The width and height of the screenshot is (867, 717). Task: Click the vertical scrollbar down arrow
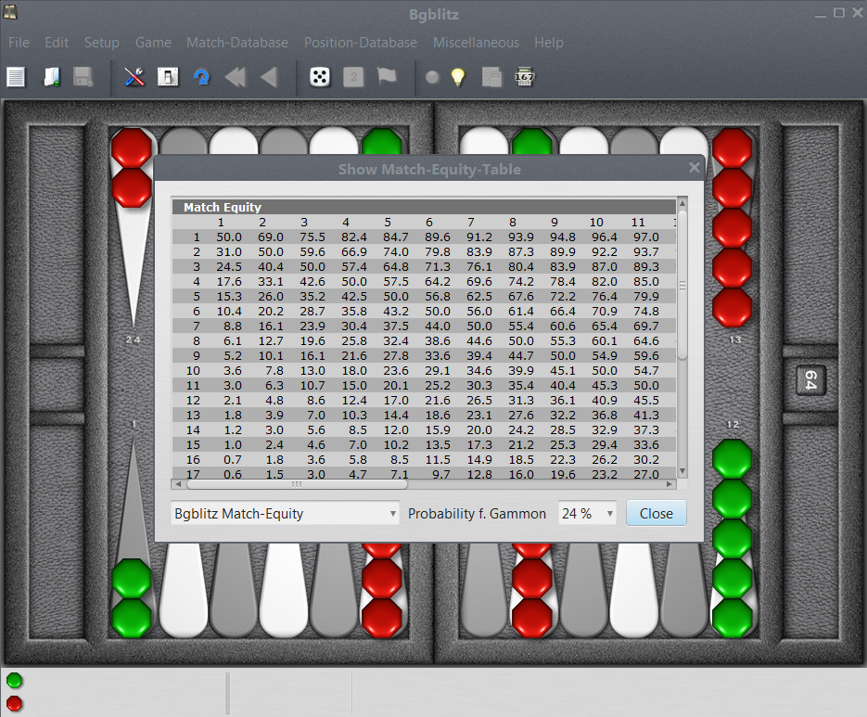(x=682, y=471)
